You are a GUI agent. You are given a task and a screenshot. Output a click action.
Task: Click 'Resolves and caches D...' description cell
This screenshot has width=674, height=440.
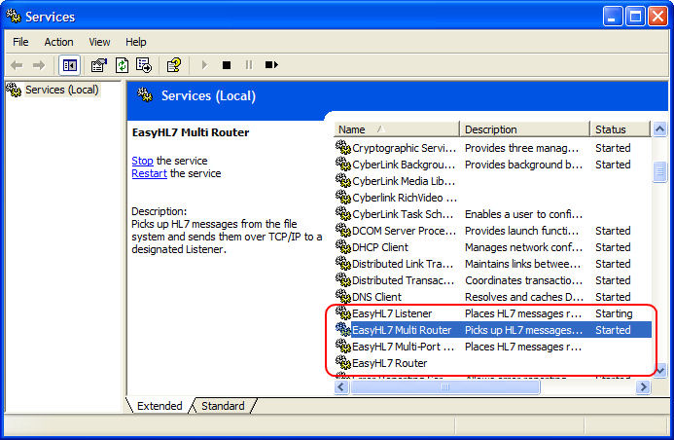pyautogui.click(x=524, y=297)
